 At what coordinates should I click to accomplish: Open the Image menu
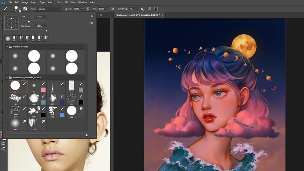point(25,2)
